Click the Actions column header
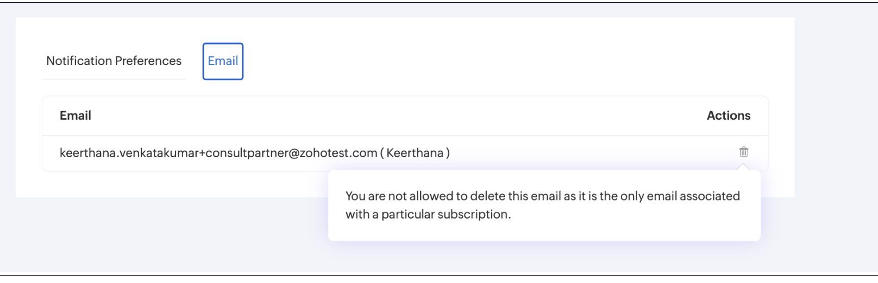Image resolution: width=878 pixels, height=283 pixels. (728, 115)
